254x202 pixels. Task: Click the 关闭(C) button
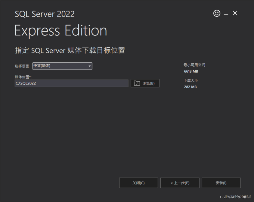[138, 183]
